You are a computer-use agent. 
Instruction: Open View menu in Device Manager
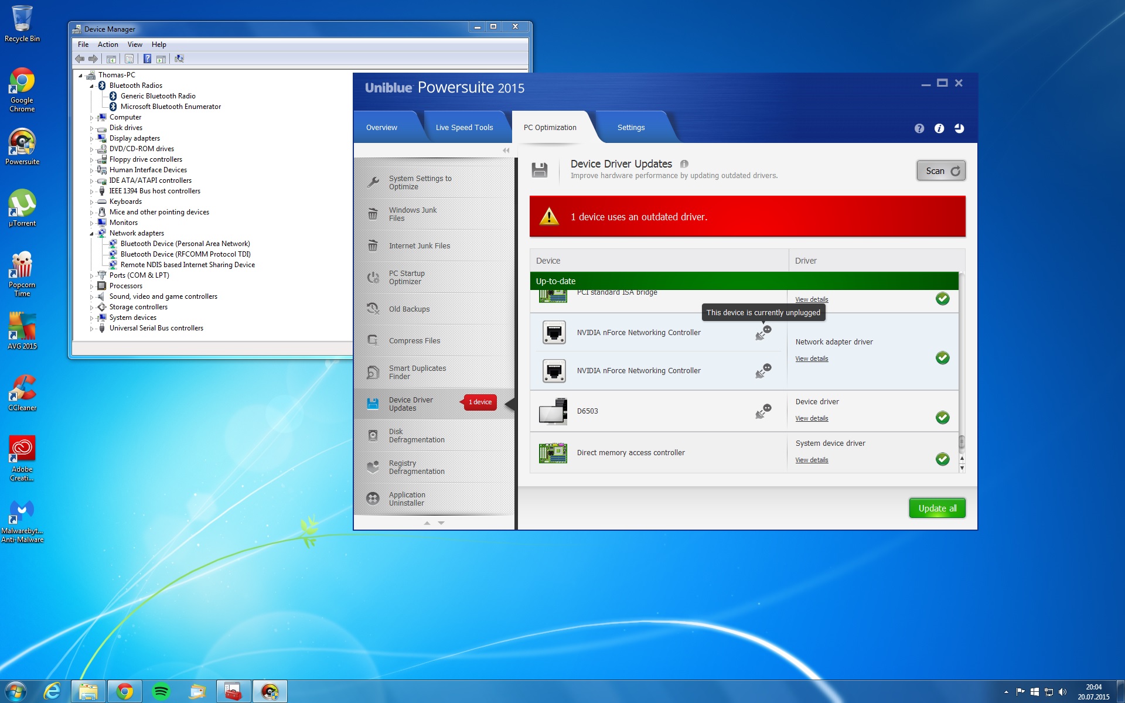[x=135, y=45]
